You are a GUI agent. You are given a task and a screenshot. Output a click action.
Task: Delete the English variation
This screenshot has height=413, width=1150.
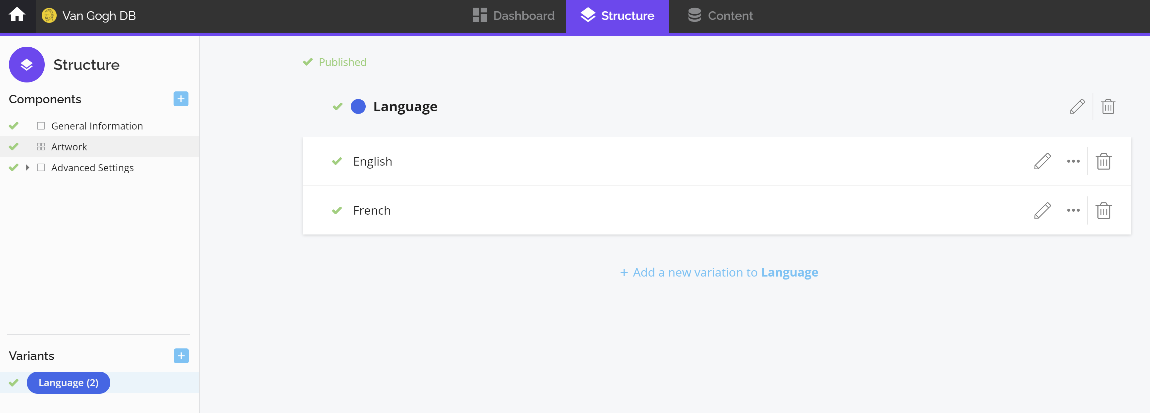tap(1103, 161)
